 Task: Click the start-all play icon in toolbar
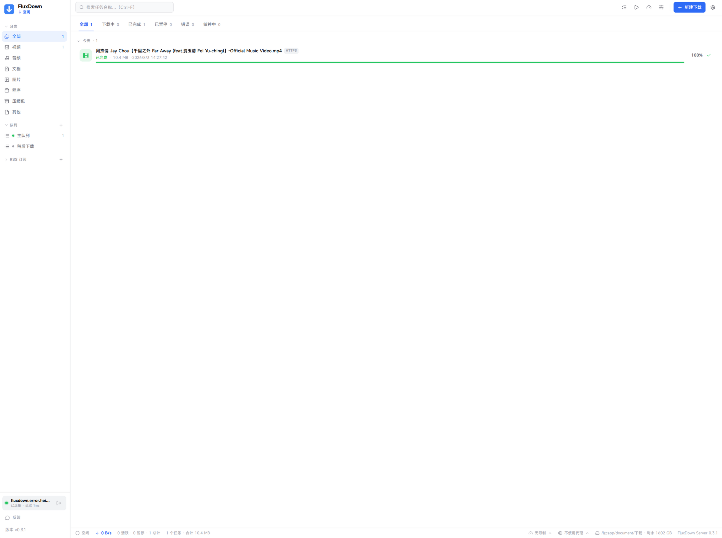coord(636,7)
